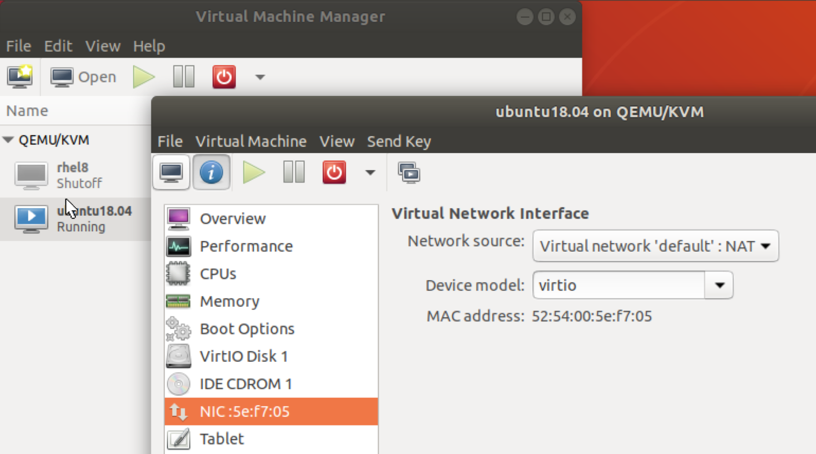The image size is (816, 454).
Task: Create a new virtual machine icon
Action: (x=20, y=77)
